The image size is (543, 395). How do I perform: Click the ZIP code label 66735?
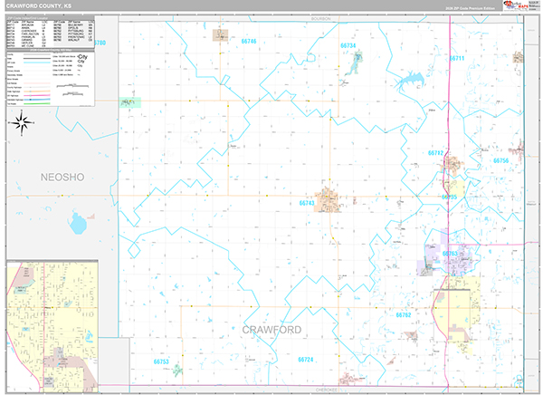(x=449, y=197)
